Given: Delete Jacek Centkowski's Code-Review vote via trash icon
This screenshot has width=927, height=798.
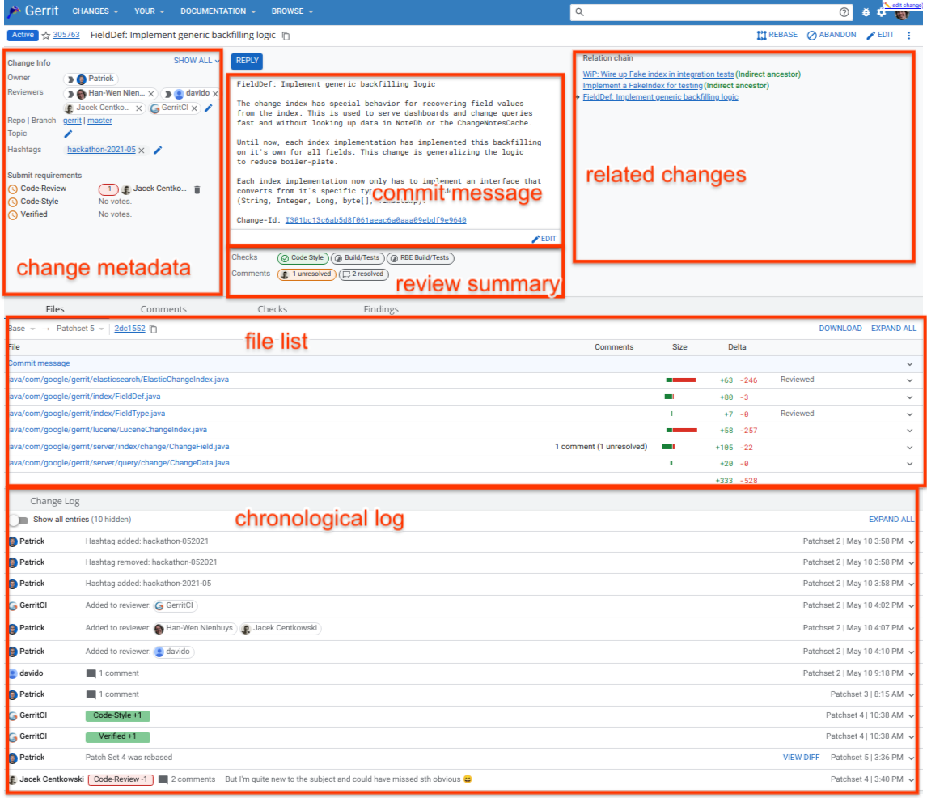Looking at the screenshot, I should tap(197, 188).
